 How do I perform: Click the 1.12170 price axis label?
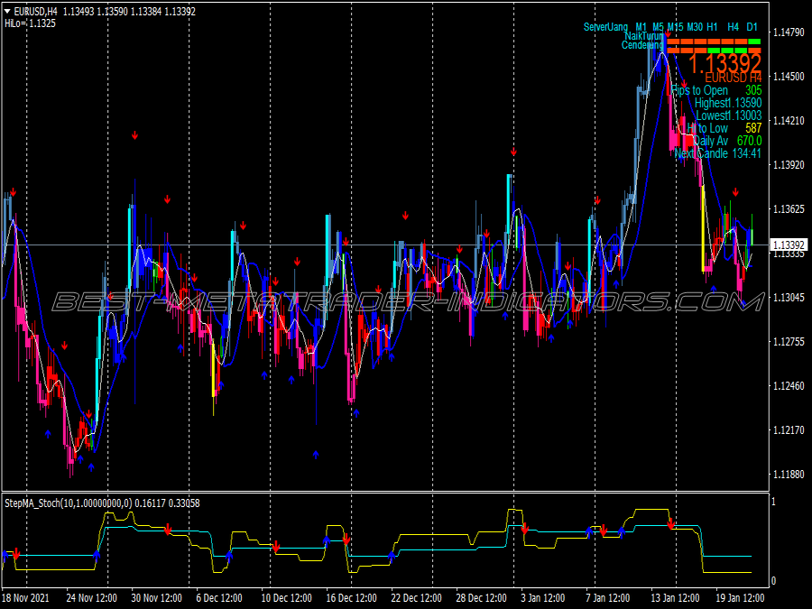click(789, 430)
